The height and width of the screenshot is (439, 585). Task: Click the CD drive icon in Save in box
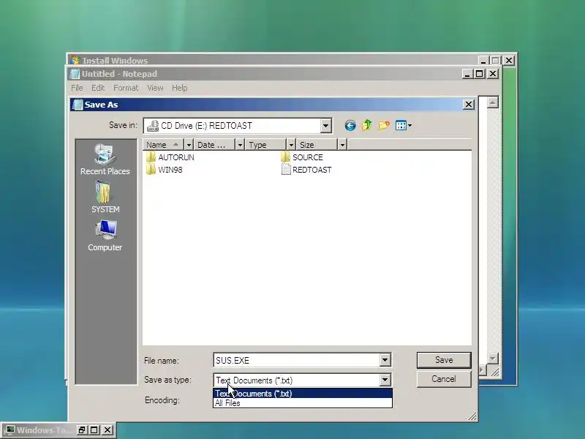(x=153, y=126)
